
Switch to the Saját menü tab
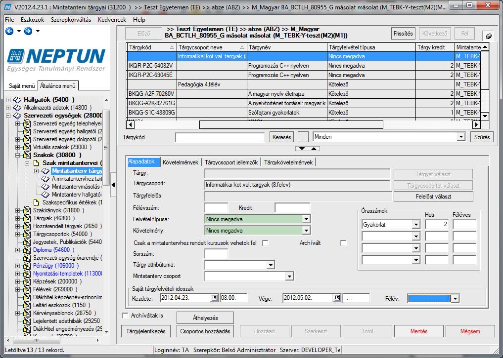[22, 86]
